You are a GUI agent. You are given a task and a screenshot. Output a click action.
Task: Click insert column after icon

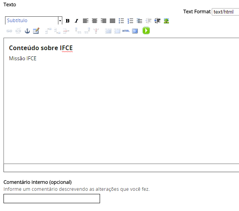(x=87, y=31)
